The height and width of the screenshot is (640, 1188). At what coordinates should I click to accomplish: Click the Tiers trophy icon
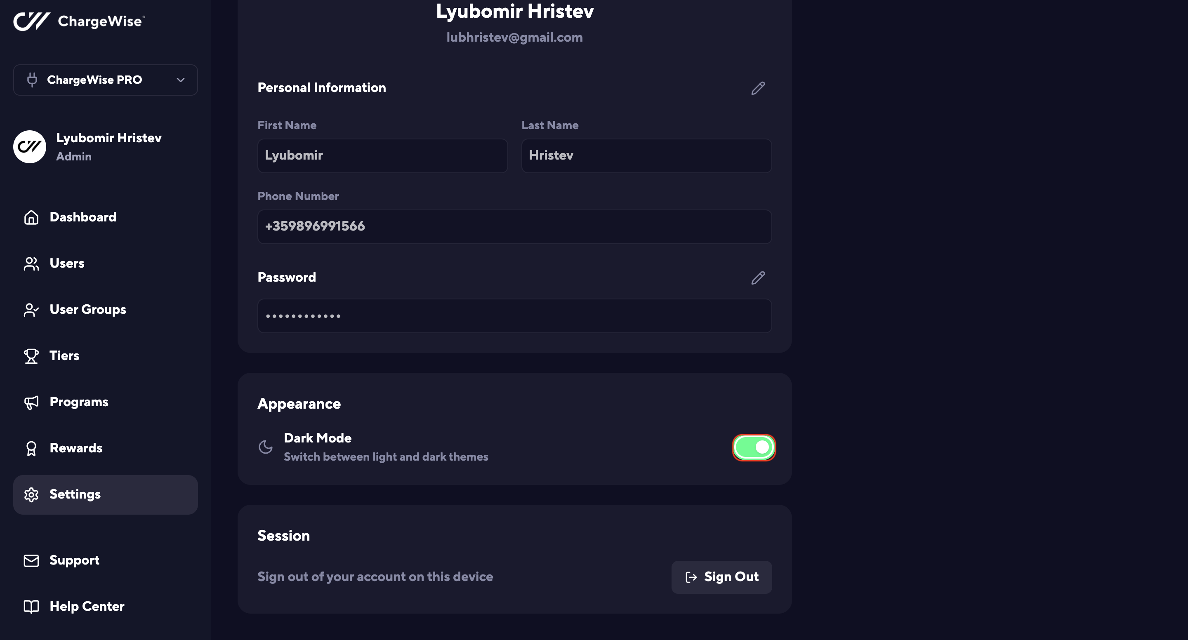31,356
